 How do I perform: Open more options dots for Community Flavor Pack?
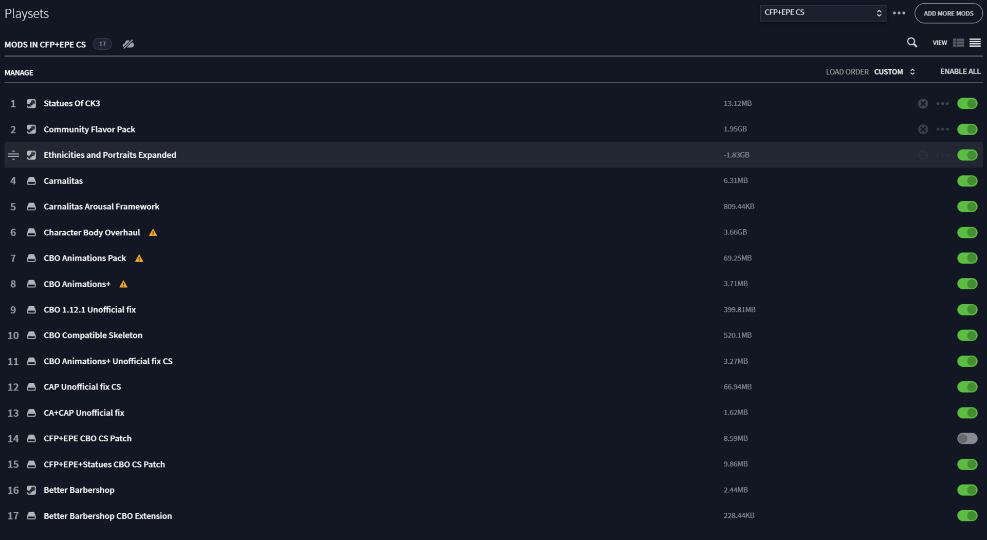pos(942,129)
